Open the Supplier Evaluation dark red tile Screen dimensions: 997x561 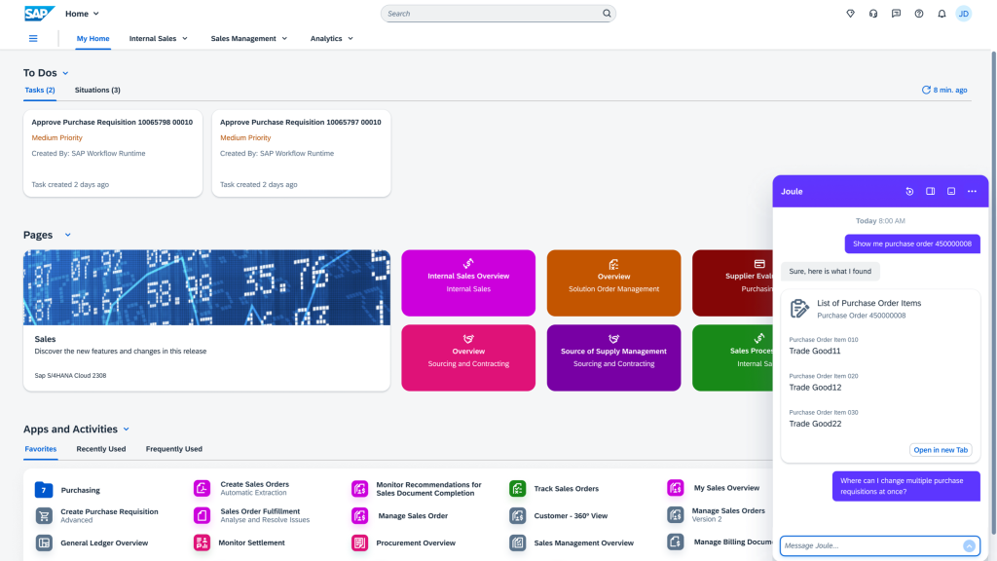[x=732, y=283]
